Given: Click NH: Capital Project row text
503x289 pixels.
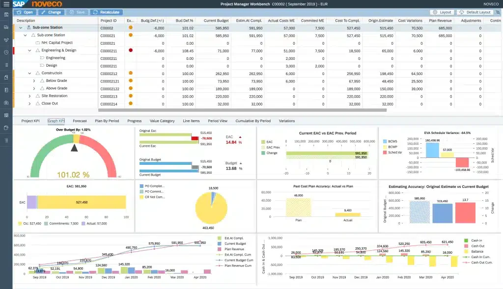Looking at the screenshot, I should click(x=57, y=43).
